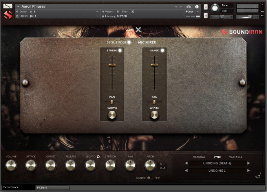Screen dimensions: 267x192
Task: Select the VARIABLE mode tab
Action: pos(236,157)
